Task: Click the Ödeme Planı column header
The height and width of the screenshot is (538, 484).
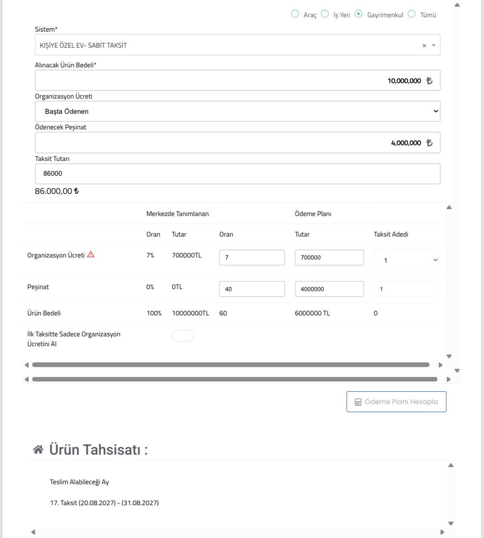Action: (313, 214)
